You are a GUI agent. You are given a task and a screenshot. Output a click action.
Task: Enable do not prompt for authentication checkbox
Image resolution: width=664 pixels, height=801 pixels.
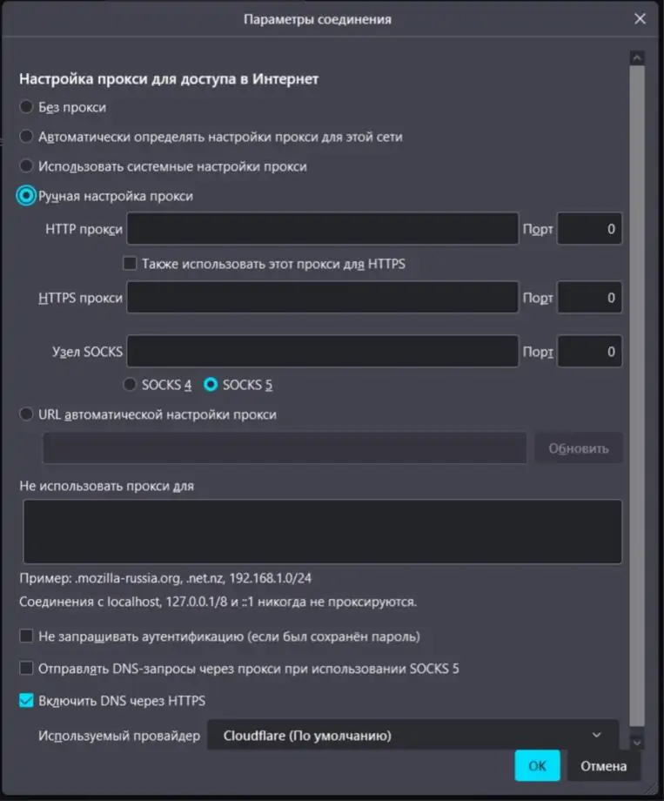pyautogui.click(x=26, y=636)
